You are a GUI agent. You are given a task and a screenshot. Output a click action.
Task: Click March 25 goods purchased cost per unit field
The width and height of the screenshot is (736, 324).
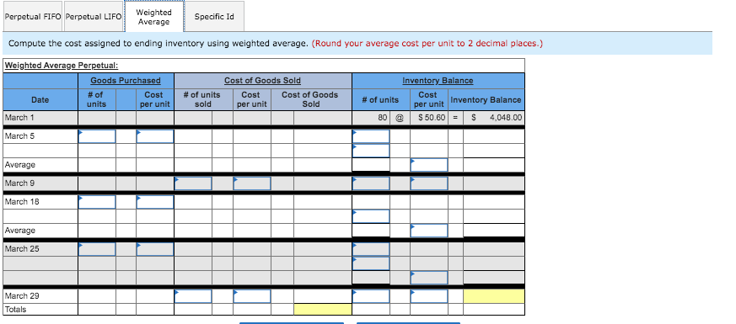pos(155,249)
